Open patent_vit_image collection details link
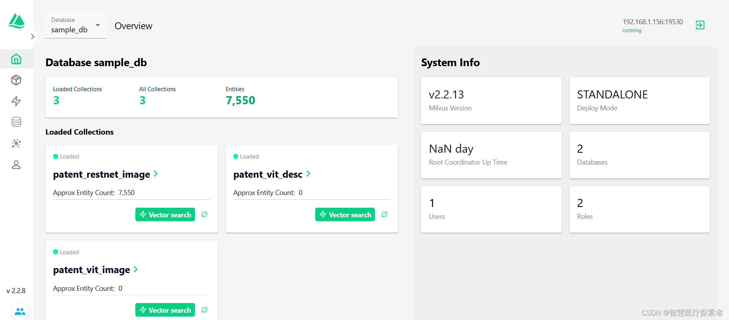Screen dimensions: 729x320 point(96,270)
